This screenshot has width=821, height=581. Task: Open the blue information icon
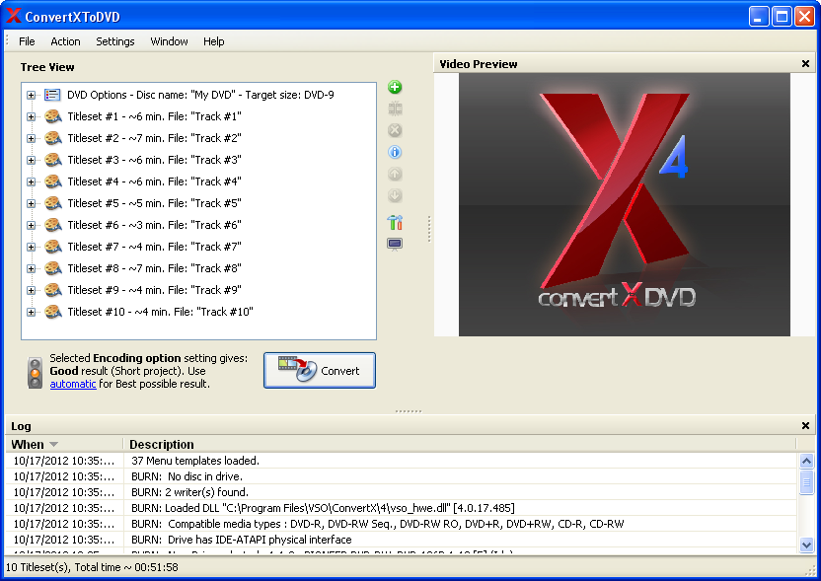tap(395, 152)
